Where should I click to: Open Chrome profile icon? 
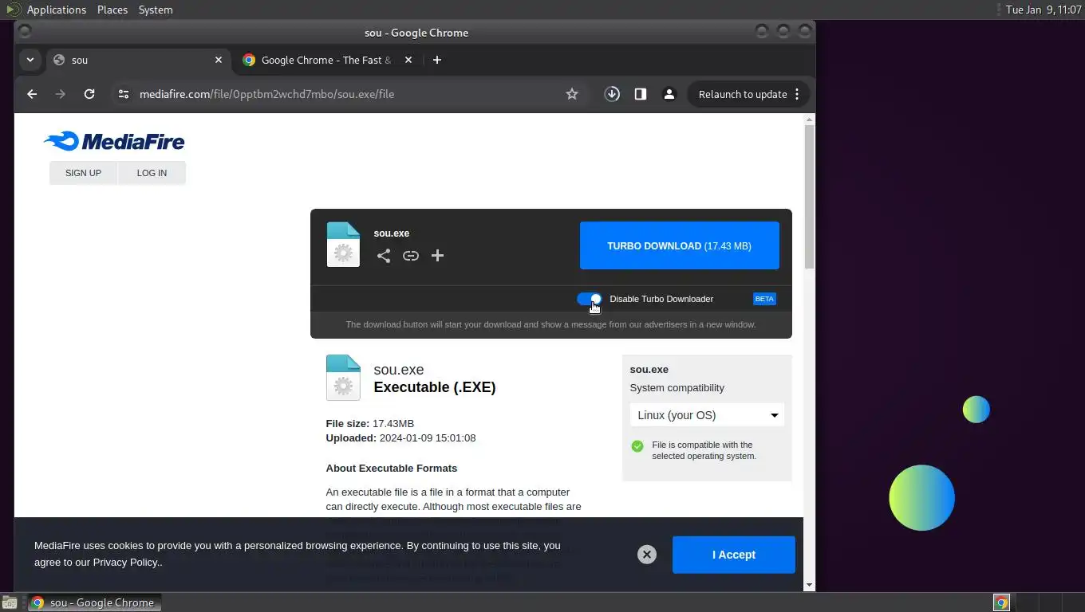click(x=669, y=94)
